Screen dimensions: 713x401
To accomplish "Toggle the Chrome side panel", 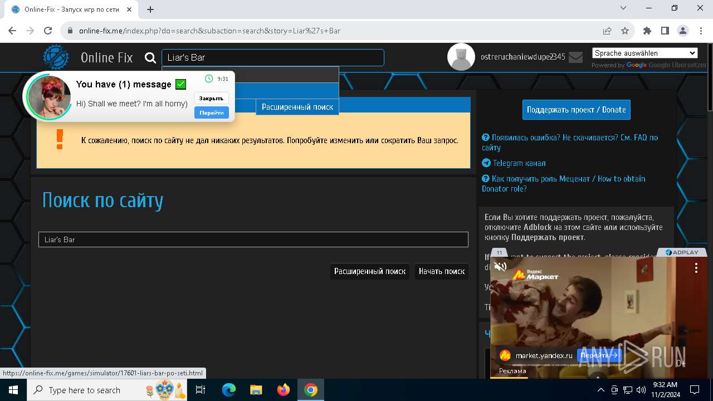I will pos(665,31).
